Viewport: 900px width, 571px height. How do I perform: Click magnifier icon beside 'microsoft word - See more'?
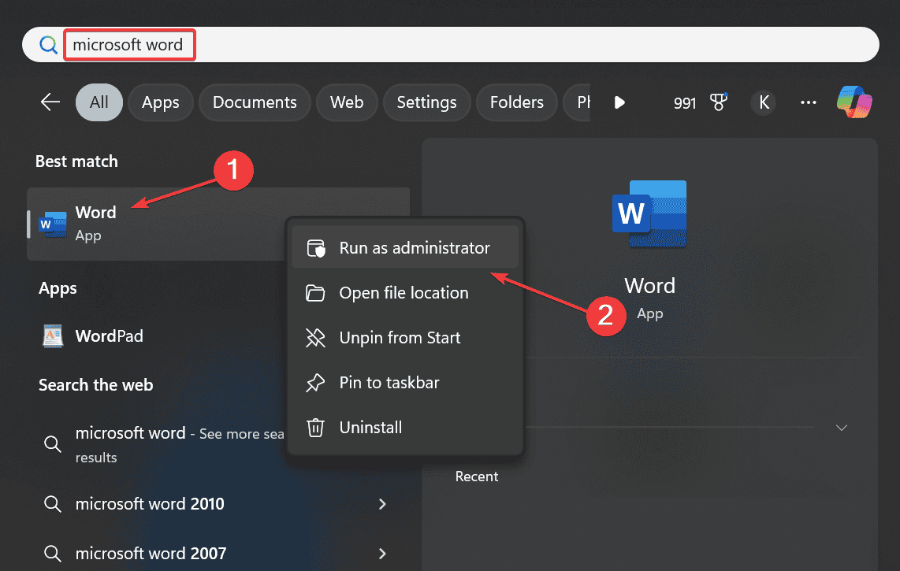point(52,443)
